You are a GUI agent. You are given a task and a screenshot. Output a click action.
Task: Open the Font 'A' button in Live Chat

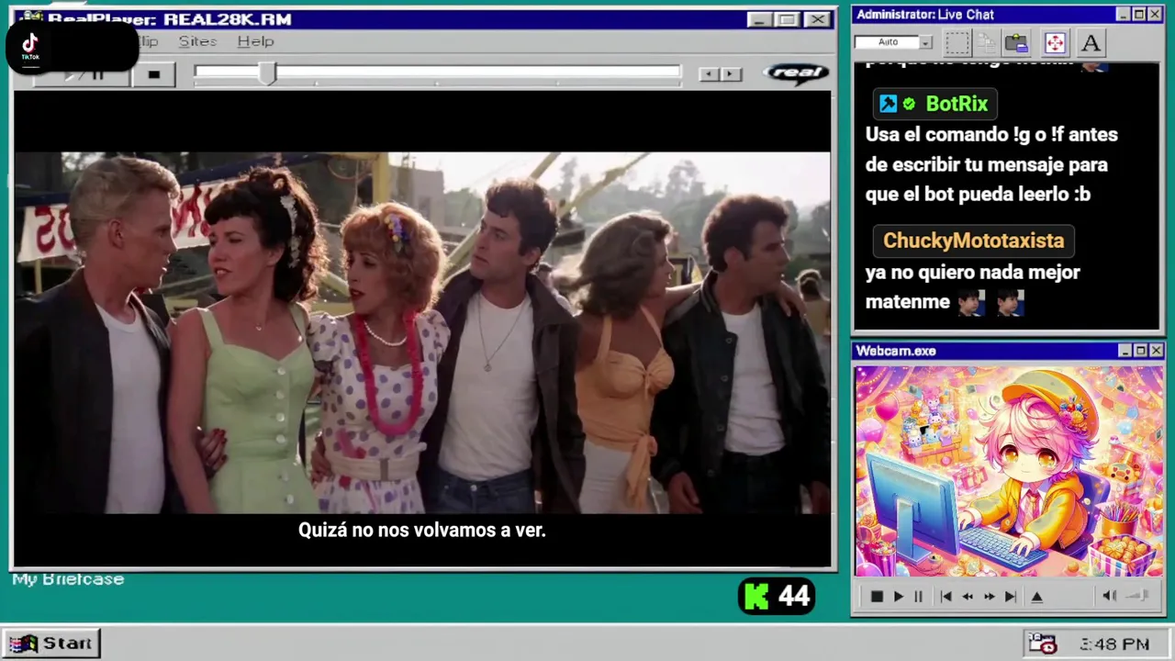(x=1090, y=42)
